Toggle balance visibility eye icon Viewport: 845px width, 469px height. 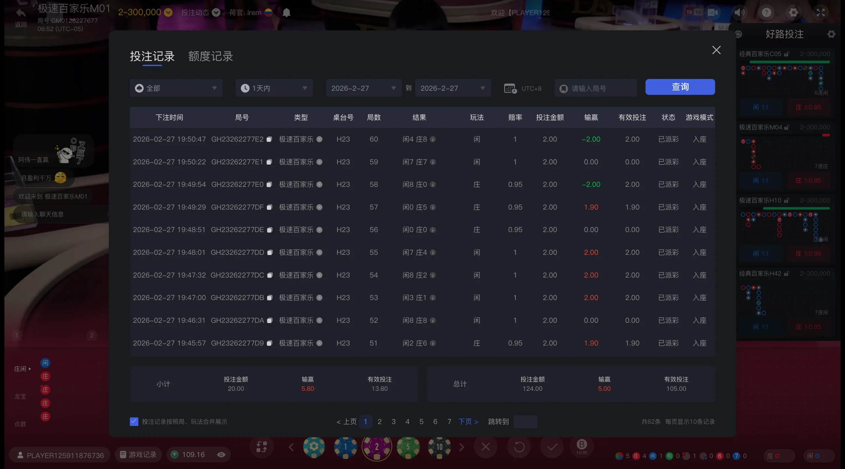[x=221, y=455]
